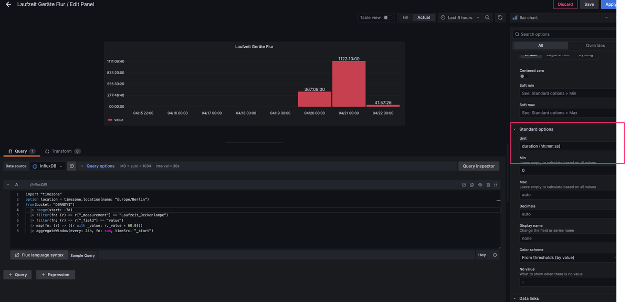Click the aggregateWindow code line

coord(92,231)
